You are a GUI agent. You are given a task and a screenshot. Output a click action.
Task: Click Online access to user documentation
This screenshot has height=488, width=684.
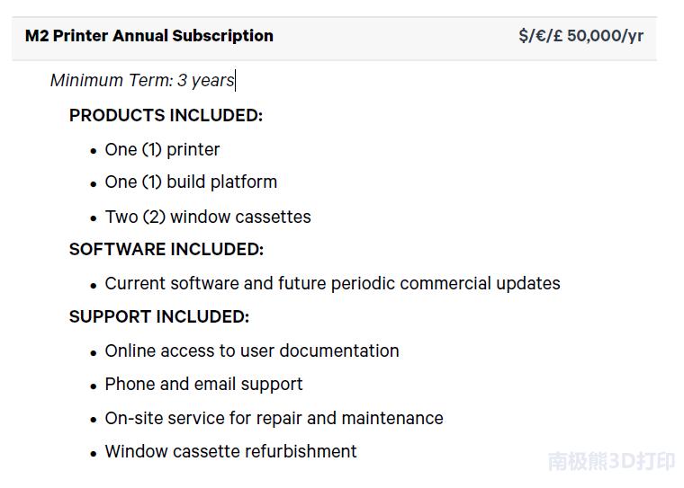coord(252,350)
